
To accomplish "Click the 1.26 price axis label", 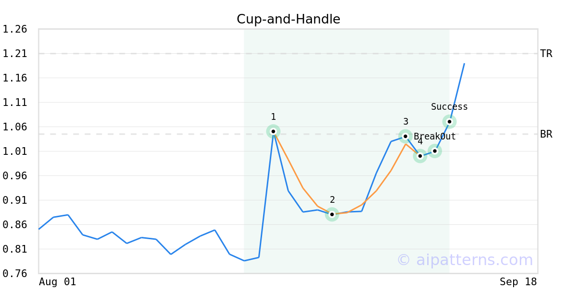I will pyautogui.click(x=15, y=29).
